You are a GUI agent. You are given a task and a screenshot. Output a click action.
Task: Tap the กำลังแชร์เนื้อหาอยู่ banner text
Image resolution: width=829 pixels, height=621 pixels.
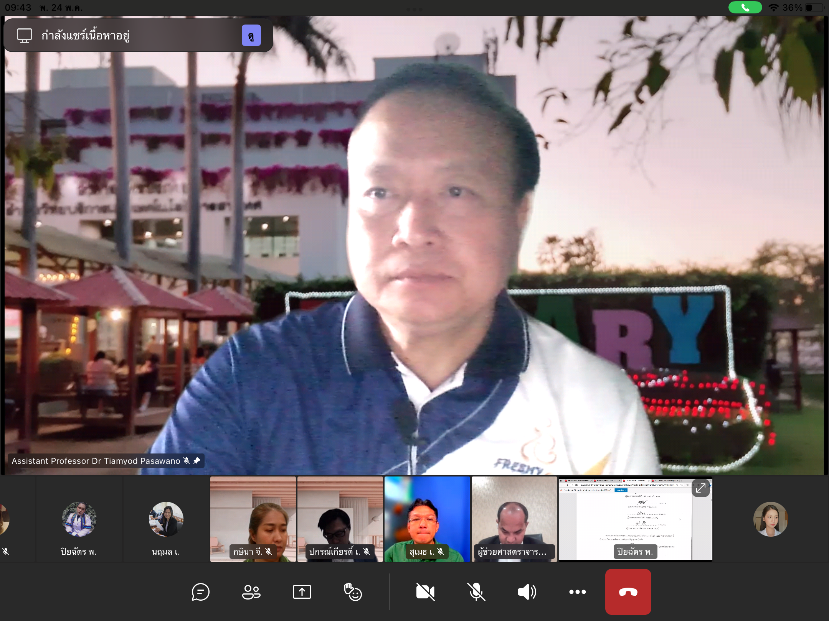click(85, 35)
